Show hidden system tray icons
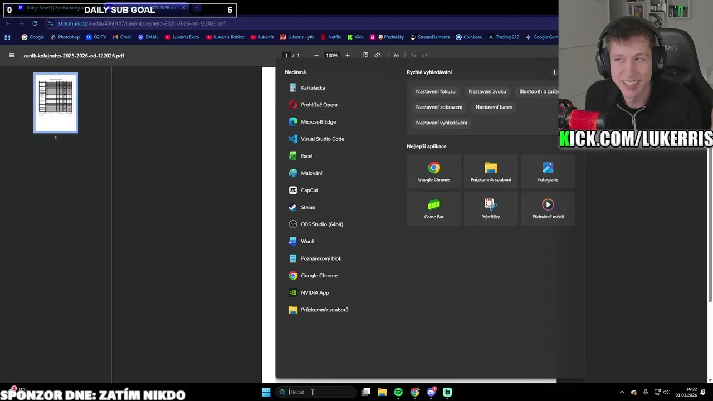Image resolution: width=713 pixels, height=401 pixels. [x=622, y=392]
